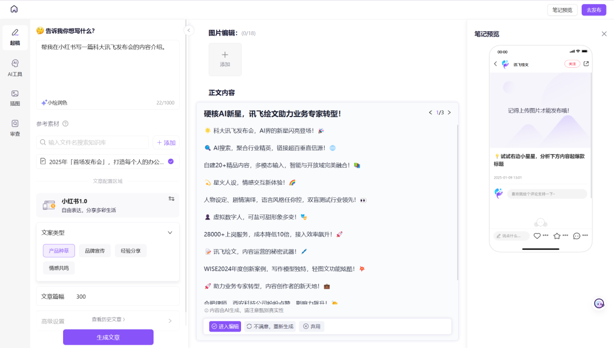Select the 品牌宣传 copy type
Image resolution: width=614 pixels, height=348 pixels.
95,251
